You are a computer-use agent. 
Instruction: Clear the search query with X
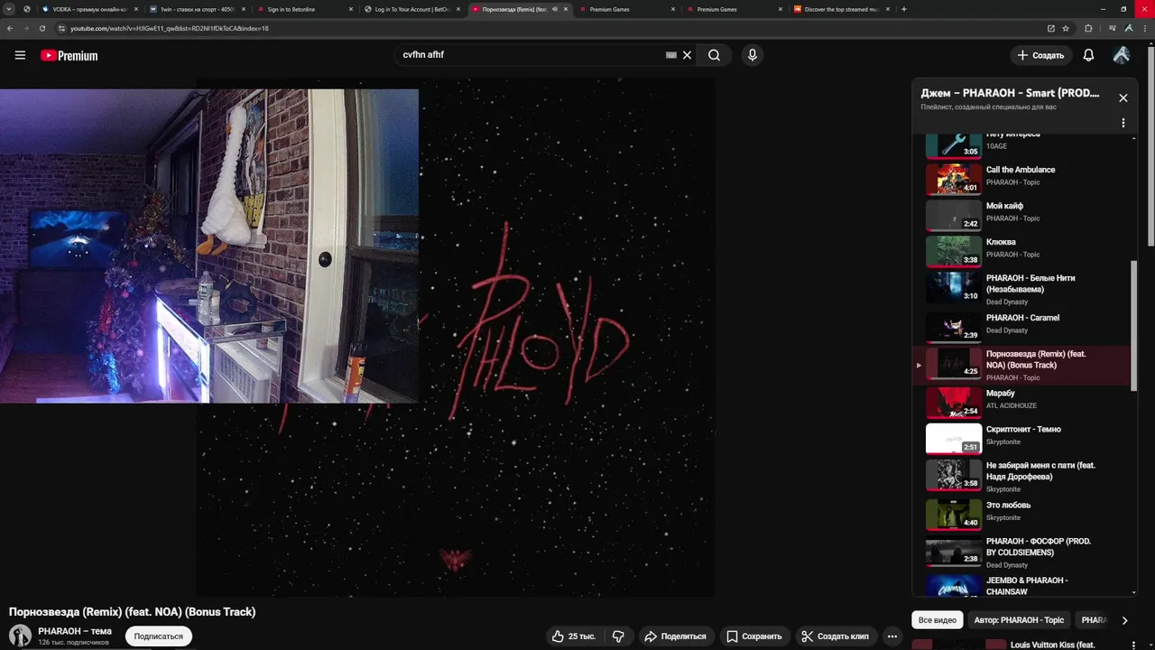pyautogui.click(x=687, y=55)
